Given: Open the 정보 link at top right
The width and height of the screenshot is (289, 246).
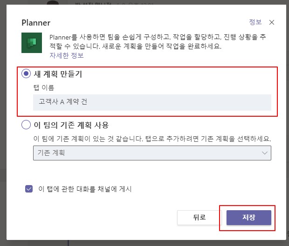Looking at the screenshot, I should [255, 22].
